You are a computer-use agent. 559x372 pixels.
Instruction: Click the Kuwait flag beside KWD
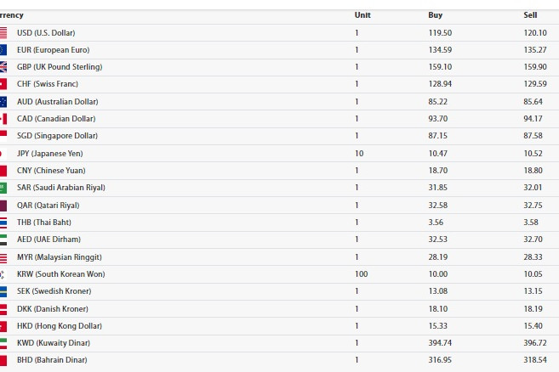coord(3,343)
